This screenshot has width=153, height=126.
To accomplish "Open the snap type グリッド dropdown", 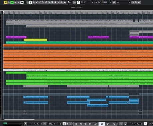I will tap(87, 2).
